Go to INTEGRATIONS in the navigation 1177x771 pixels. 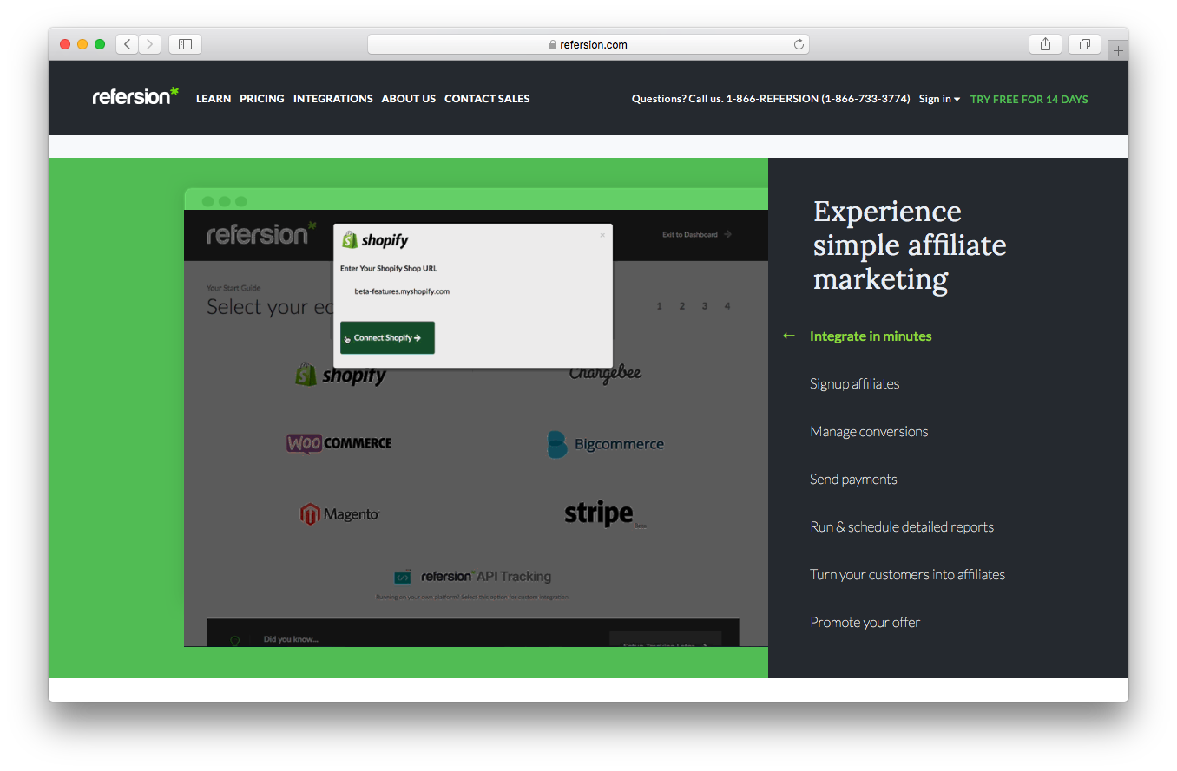pyautogui.click(x=333, y=99)
